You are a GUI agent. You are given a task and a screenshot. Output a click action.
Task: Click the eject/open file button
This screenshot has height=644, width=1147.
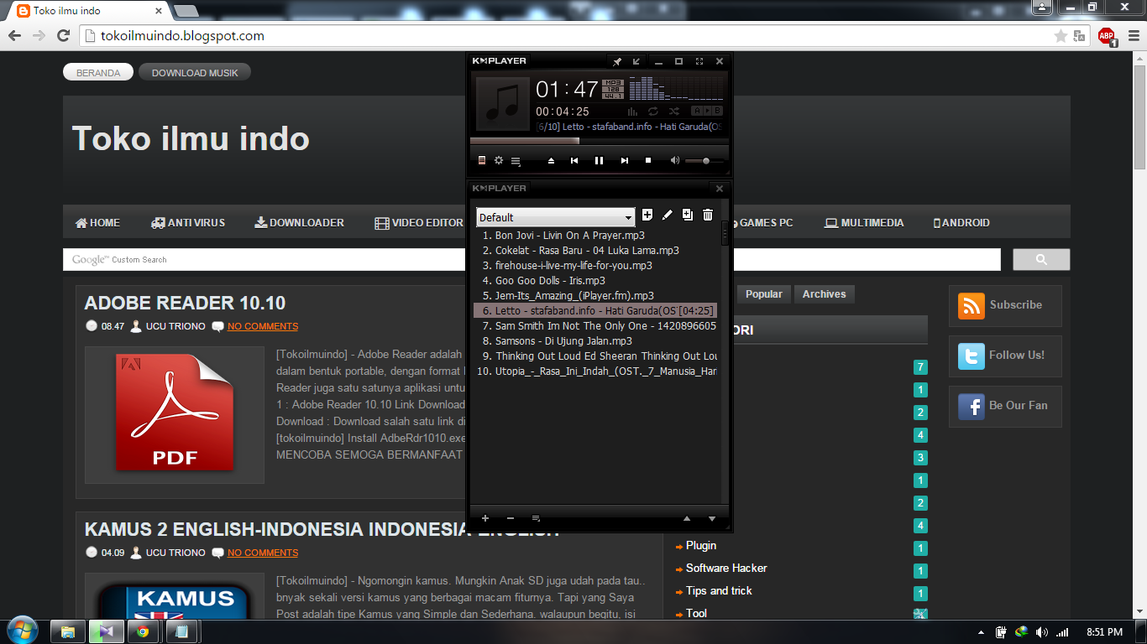point(552,160)
